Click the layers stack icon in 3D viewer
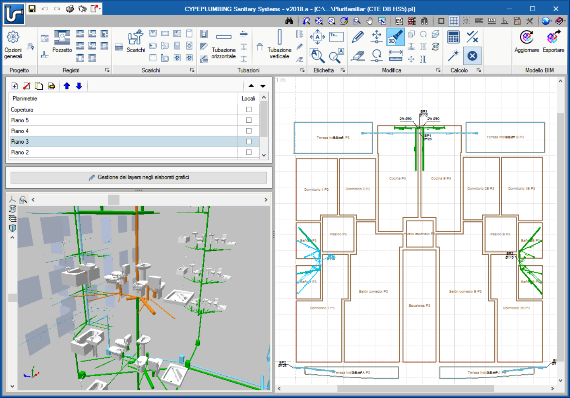The height and width of the screenshot is (398, 570). (12, 218)
